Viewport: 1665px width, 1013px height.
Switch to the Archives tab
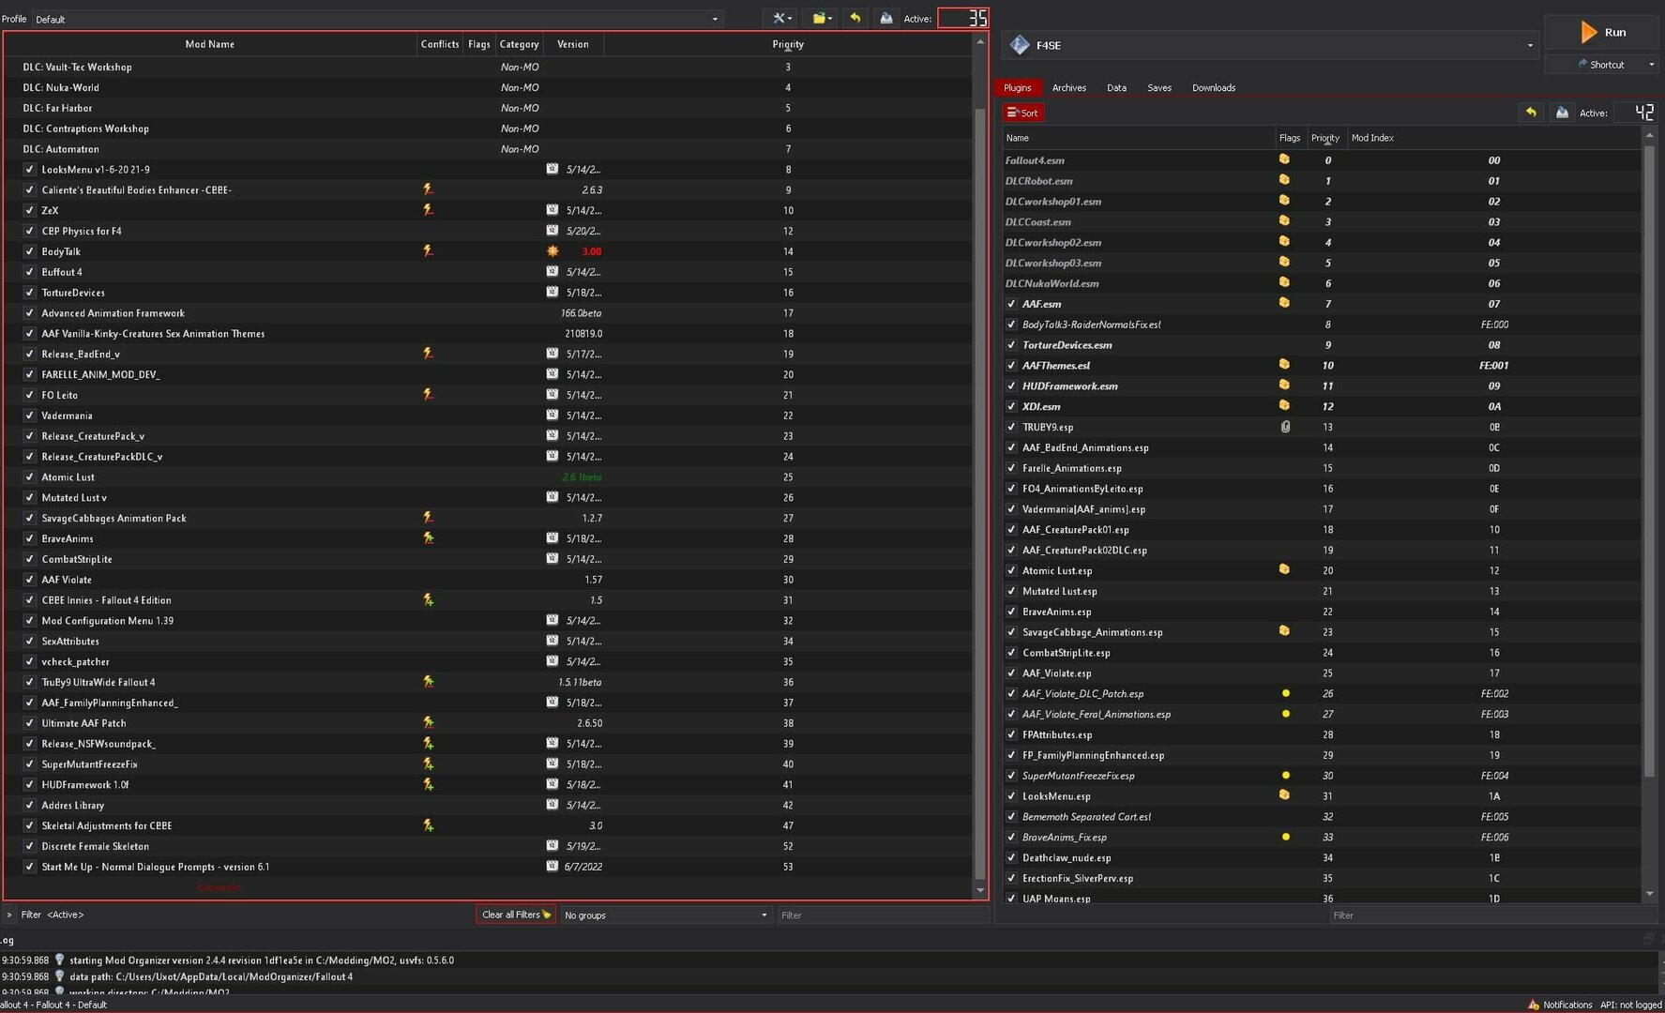click(x=1068, y=88)
